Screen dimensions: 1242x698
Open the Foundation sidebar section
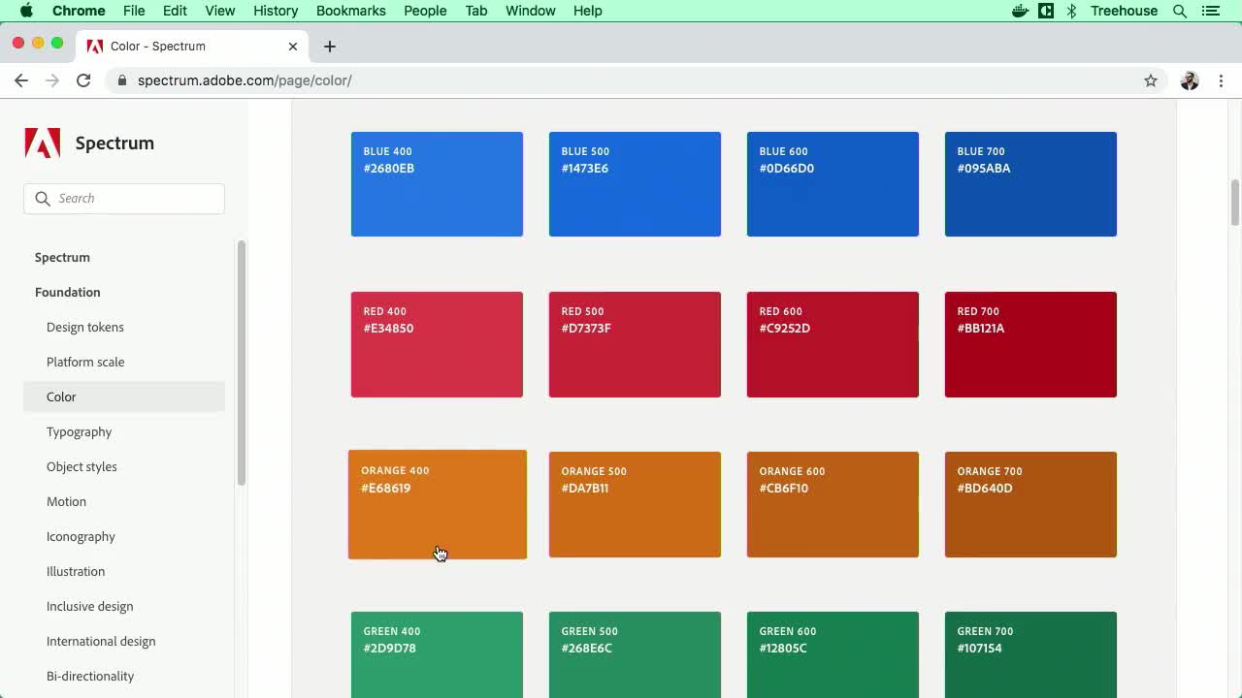[68, 292]
